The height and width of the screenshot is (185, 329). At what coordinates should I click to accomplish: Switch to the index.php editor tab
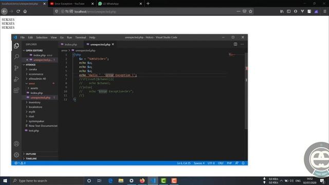point(71,44)
